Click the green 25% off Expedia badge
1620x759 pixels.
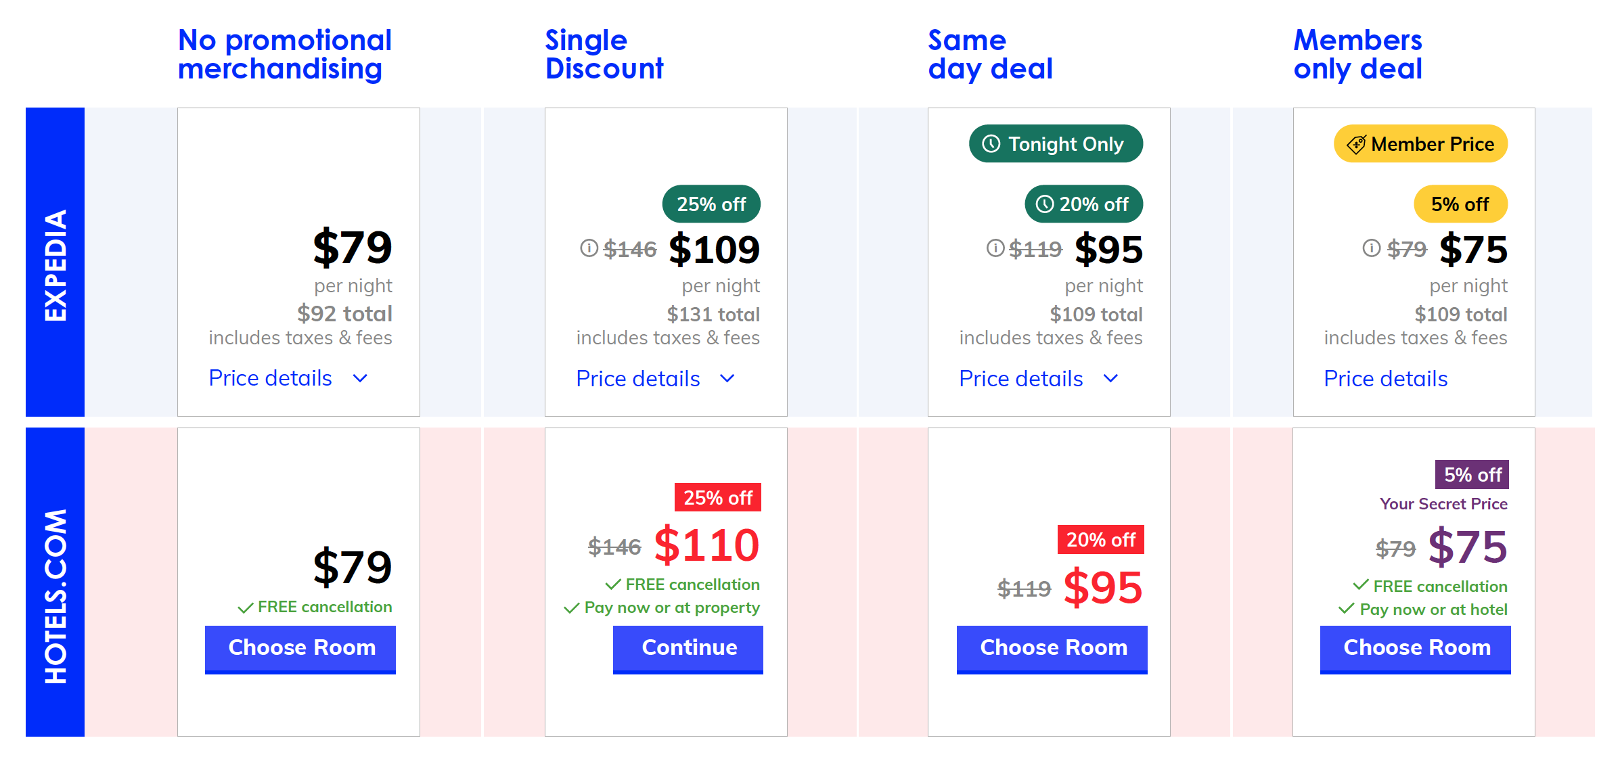click(x=711, y=204)
